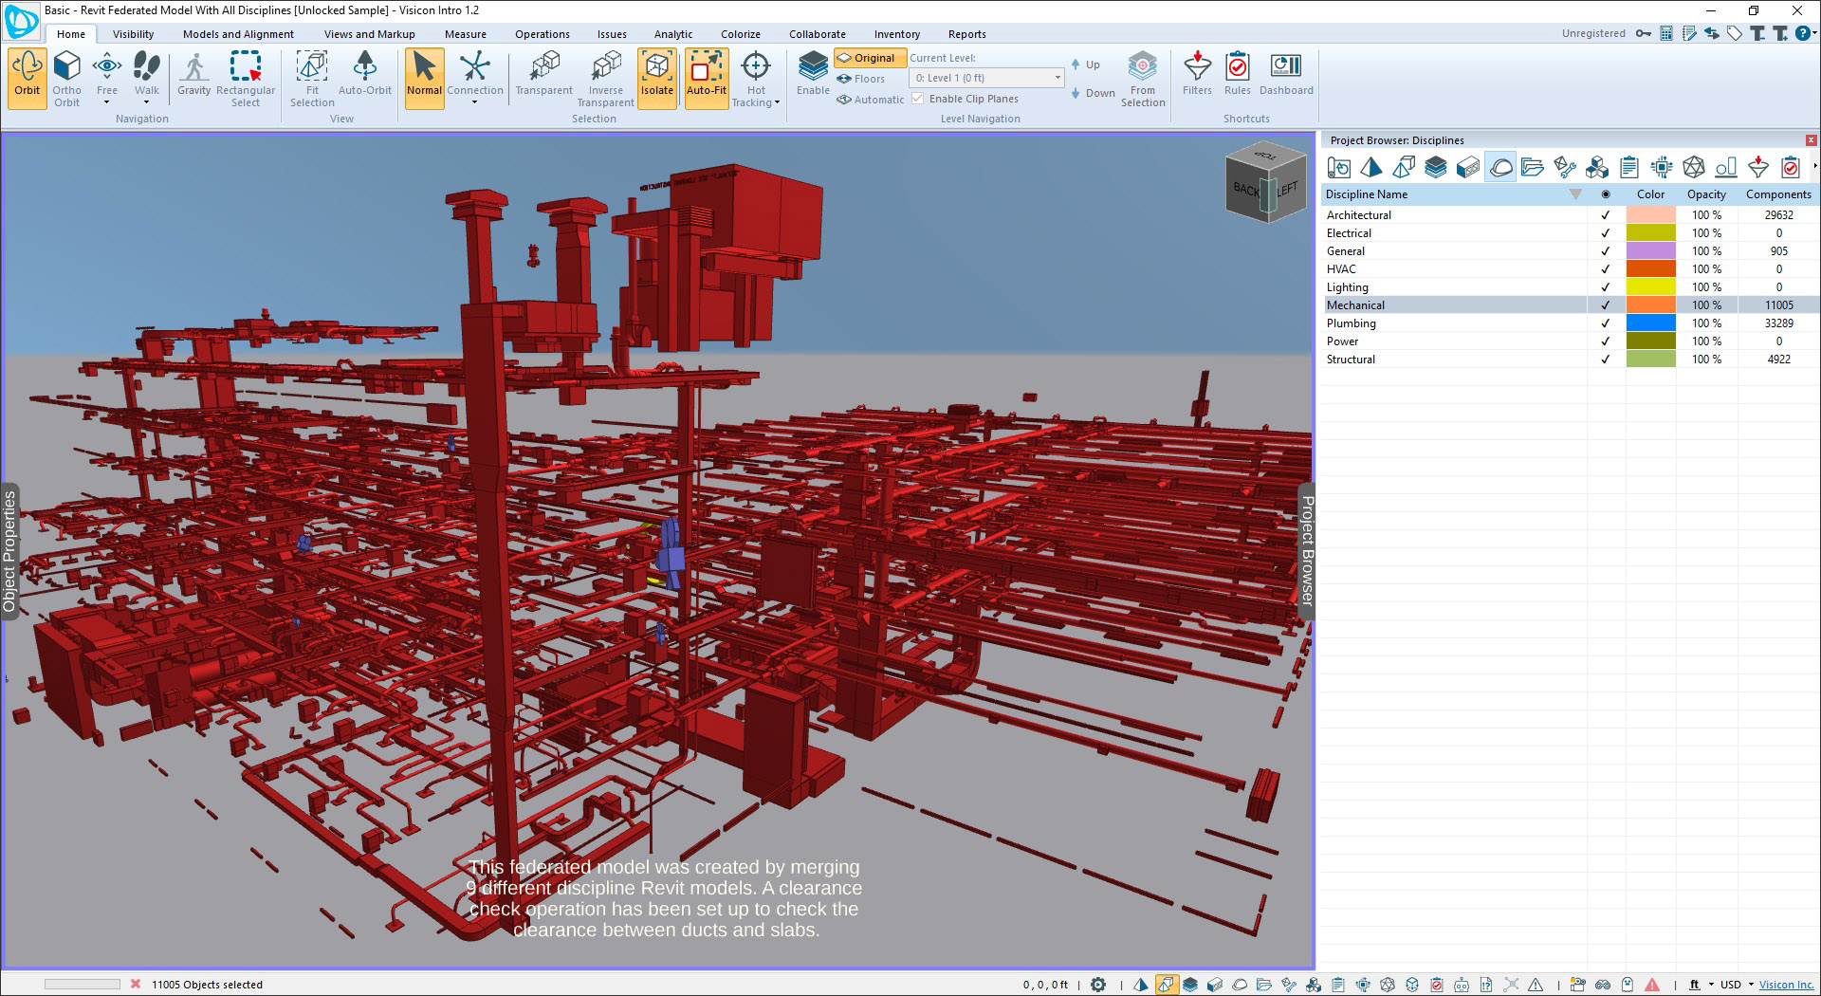This screenshot has height=996, width=1821.
Task: Move level Down
Action: point(1093,93)
